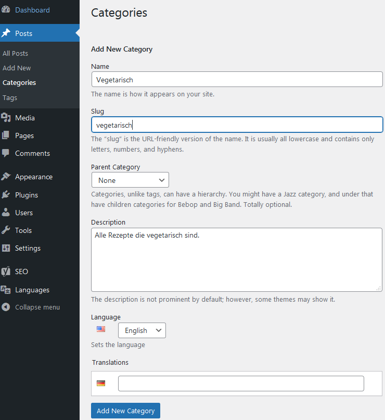Select Categories in Posts submenu

click(19, 82)
